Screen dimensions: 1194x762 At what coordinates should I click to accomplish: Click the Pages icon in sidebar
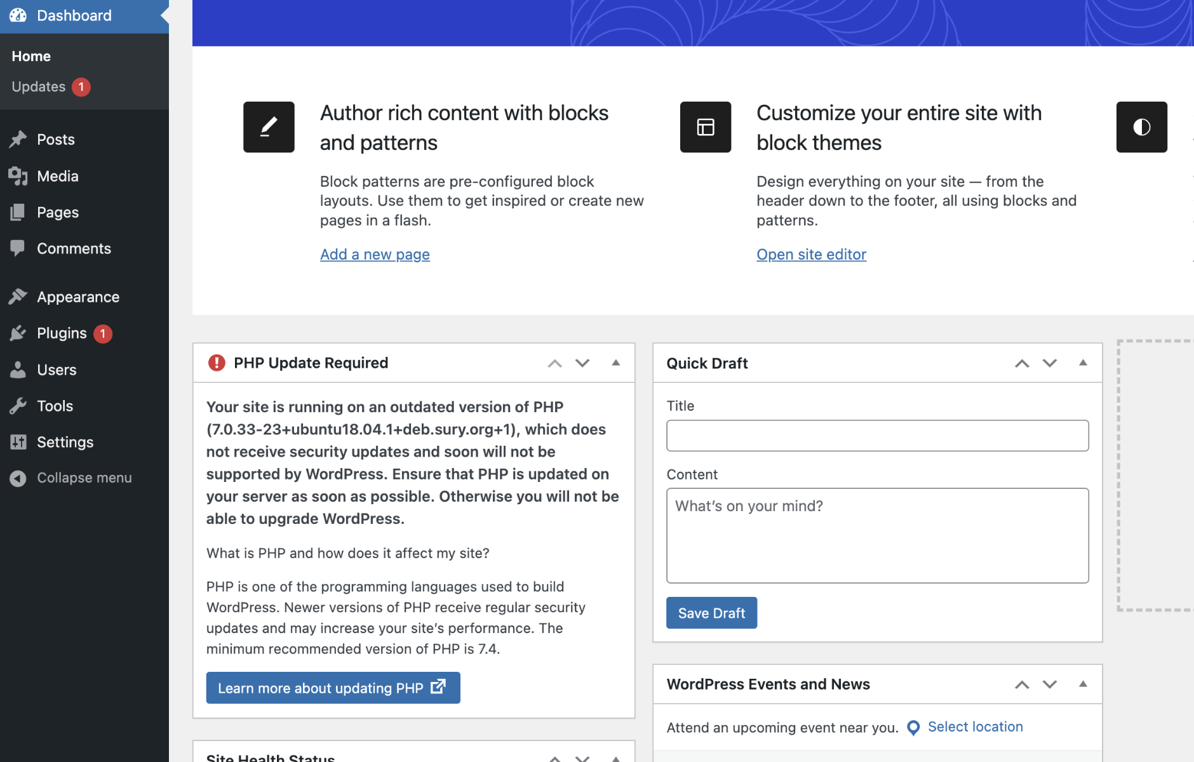coord(18,212)
